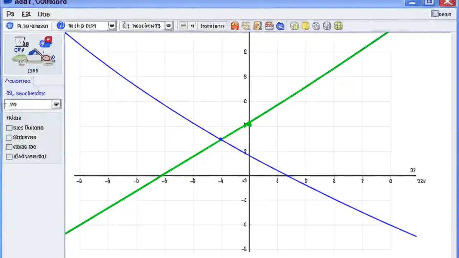Screen dimensions: 459x258
Task: Click inside the sidebar text input field
Action: tap(29, 104)
